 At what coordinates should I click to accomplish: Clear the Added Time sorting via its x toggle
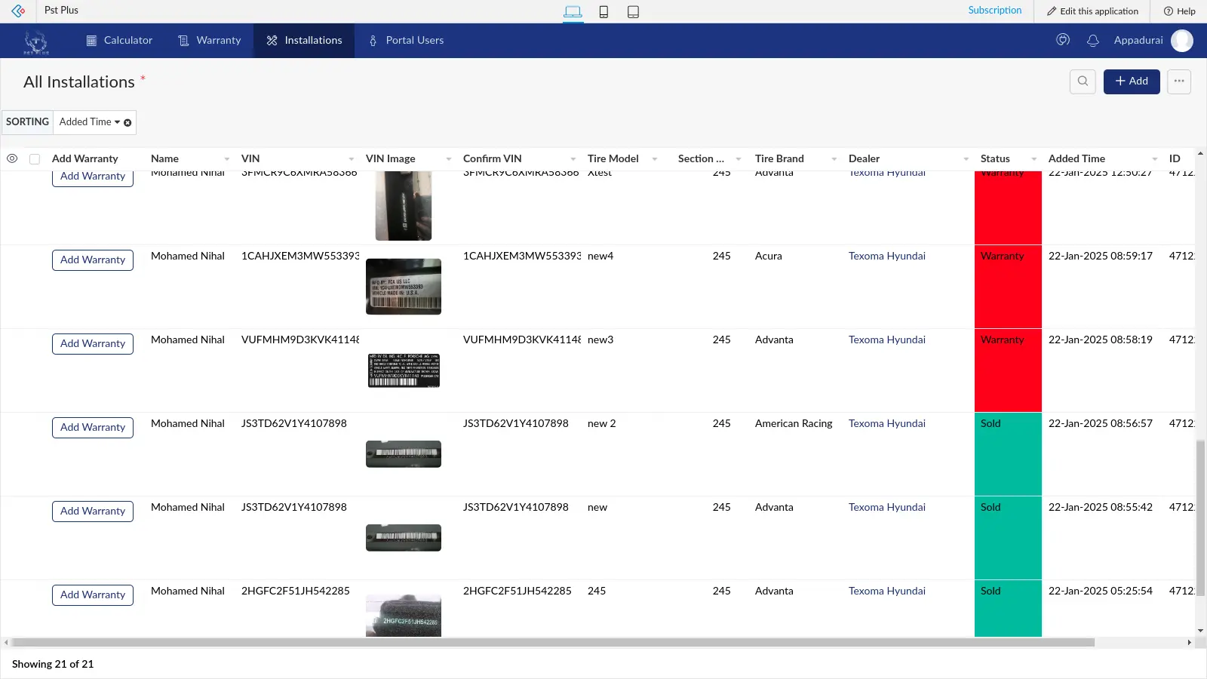coord(127,122)
